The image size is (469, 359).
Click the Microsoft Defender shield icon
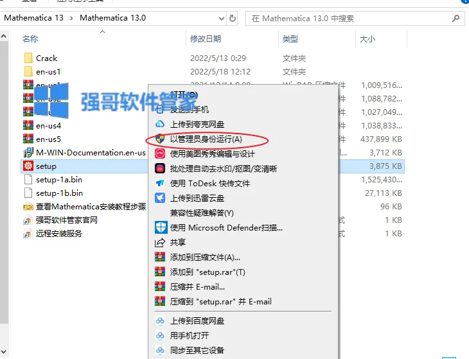161,227
